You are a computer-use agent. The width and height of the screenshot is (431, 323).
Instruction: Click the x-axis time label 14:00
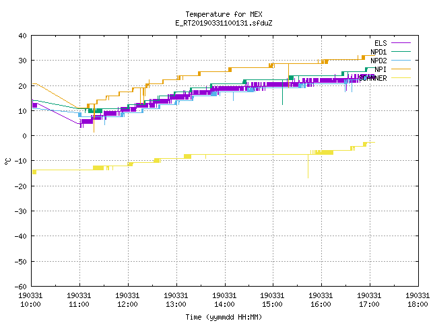pyautogui.click(x=224, y=304)
